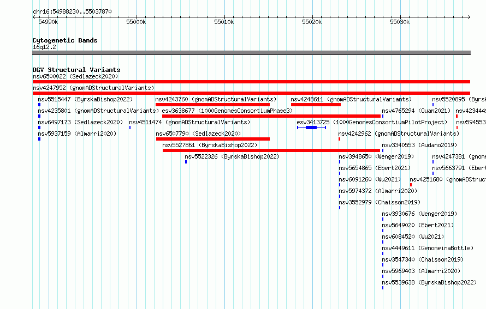Open nsv5969403 (Almarri2020) label
This screenshot has width=486, height=309.
click(x=421, y=271)
